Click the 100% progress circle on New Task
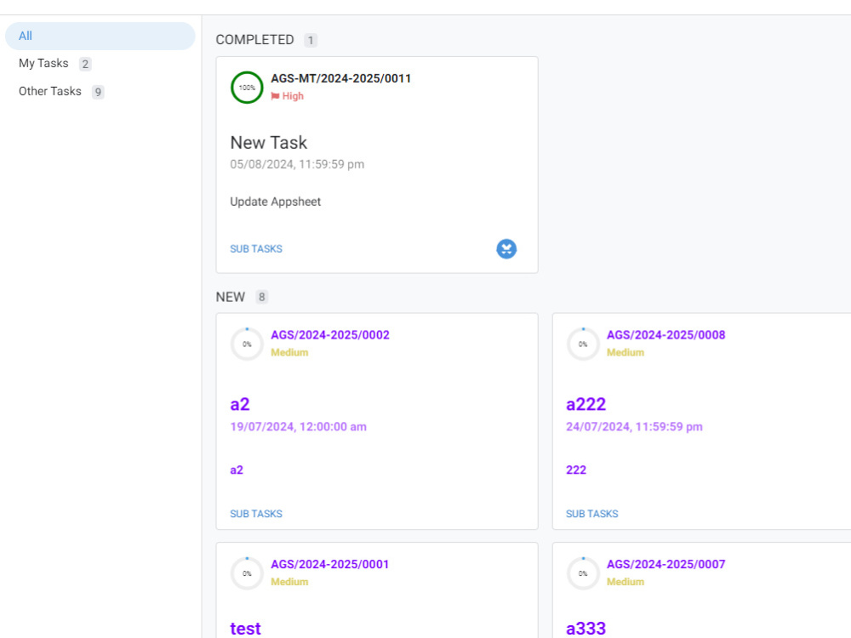Viewport: 851px width, 638px height. click(246, 88)
